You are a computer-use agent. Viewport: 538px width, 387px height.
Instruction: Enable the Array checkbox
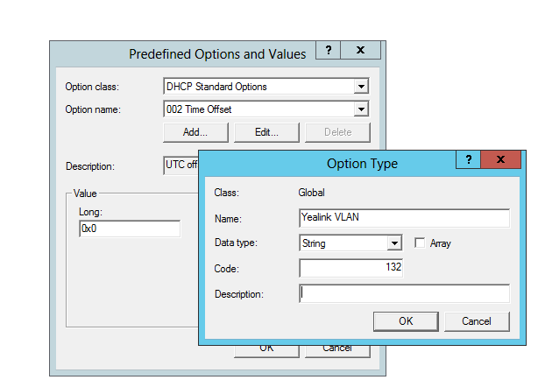(x=420, y=243)
